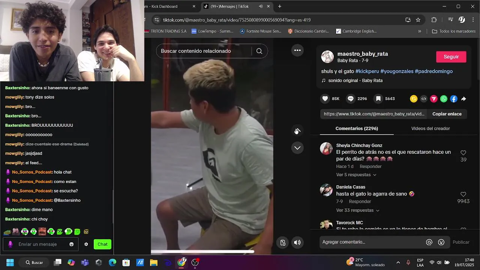Screen dimensions: 480x270
Task: Reply to Sheyla Chinchay Gonz's comment
Action: coord(370,166)
